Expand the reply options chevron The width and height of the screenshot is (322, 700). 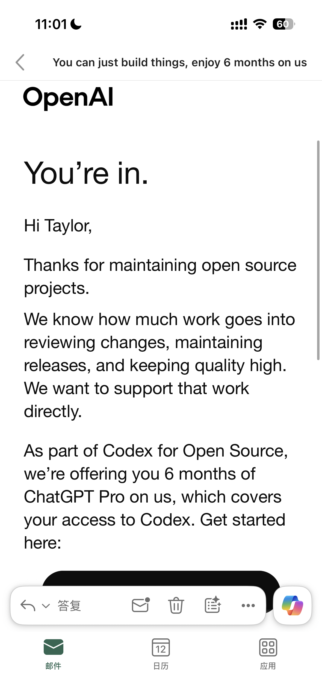[x=46, y=606]
